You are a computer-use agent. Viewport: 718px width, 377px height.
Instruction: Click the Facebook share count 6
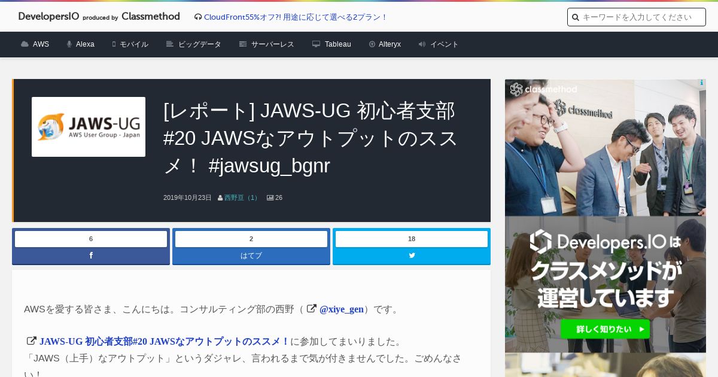coord(91,239)
